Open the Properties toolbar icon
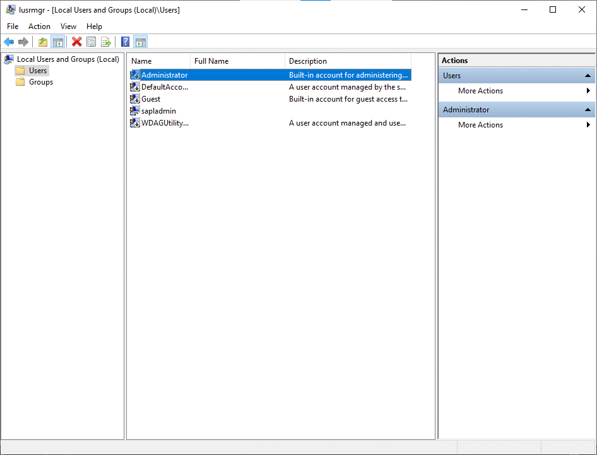Screen dimensions: 597x455 coord(92,42)
